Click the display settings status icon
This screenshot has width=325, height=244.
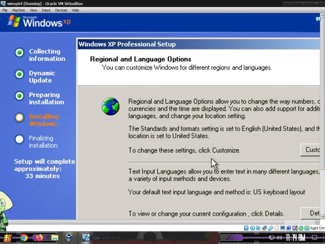tap(282, 228)
